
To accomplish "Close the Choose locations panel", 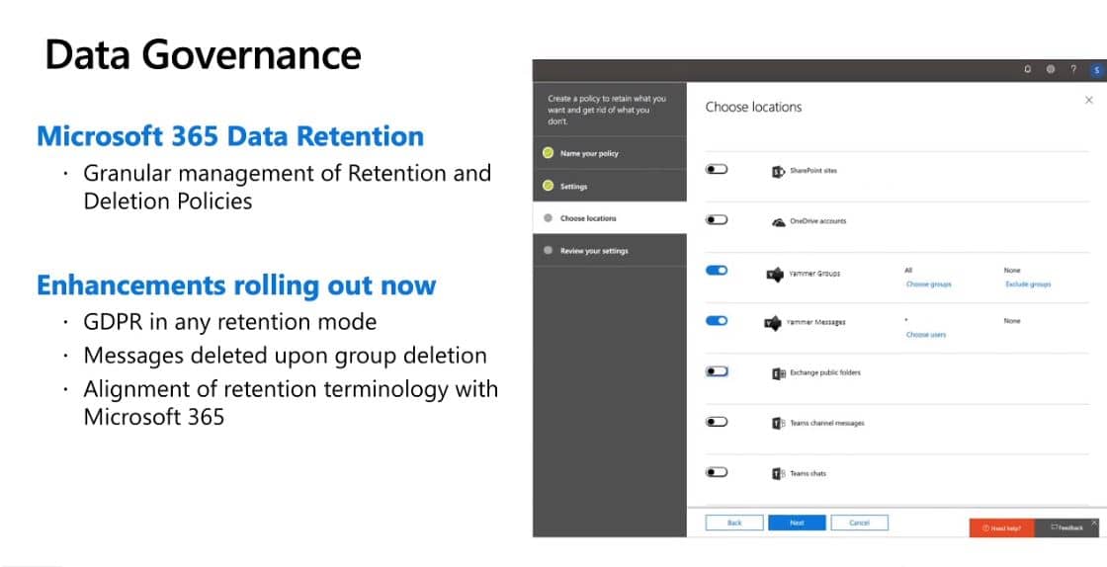I will pos(1089,101).
